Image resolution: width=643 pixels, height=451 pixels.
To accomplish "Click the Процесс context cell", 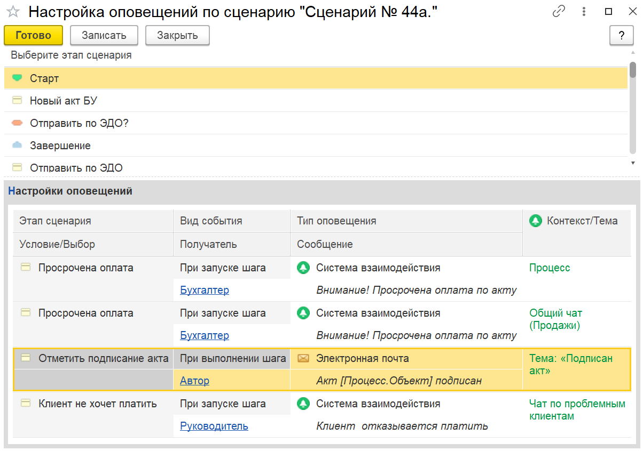I will (576, 279).
